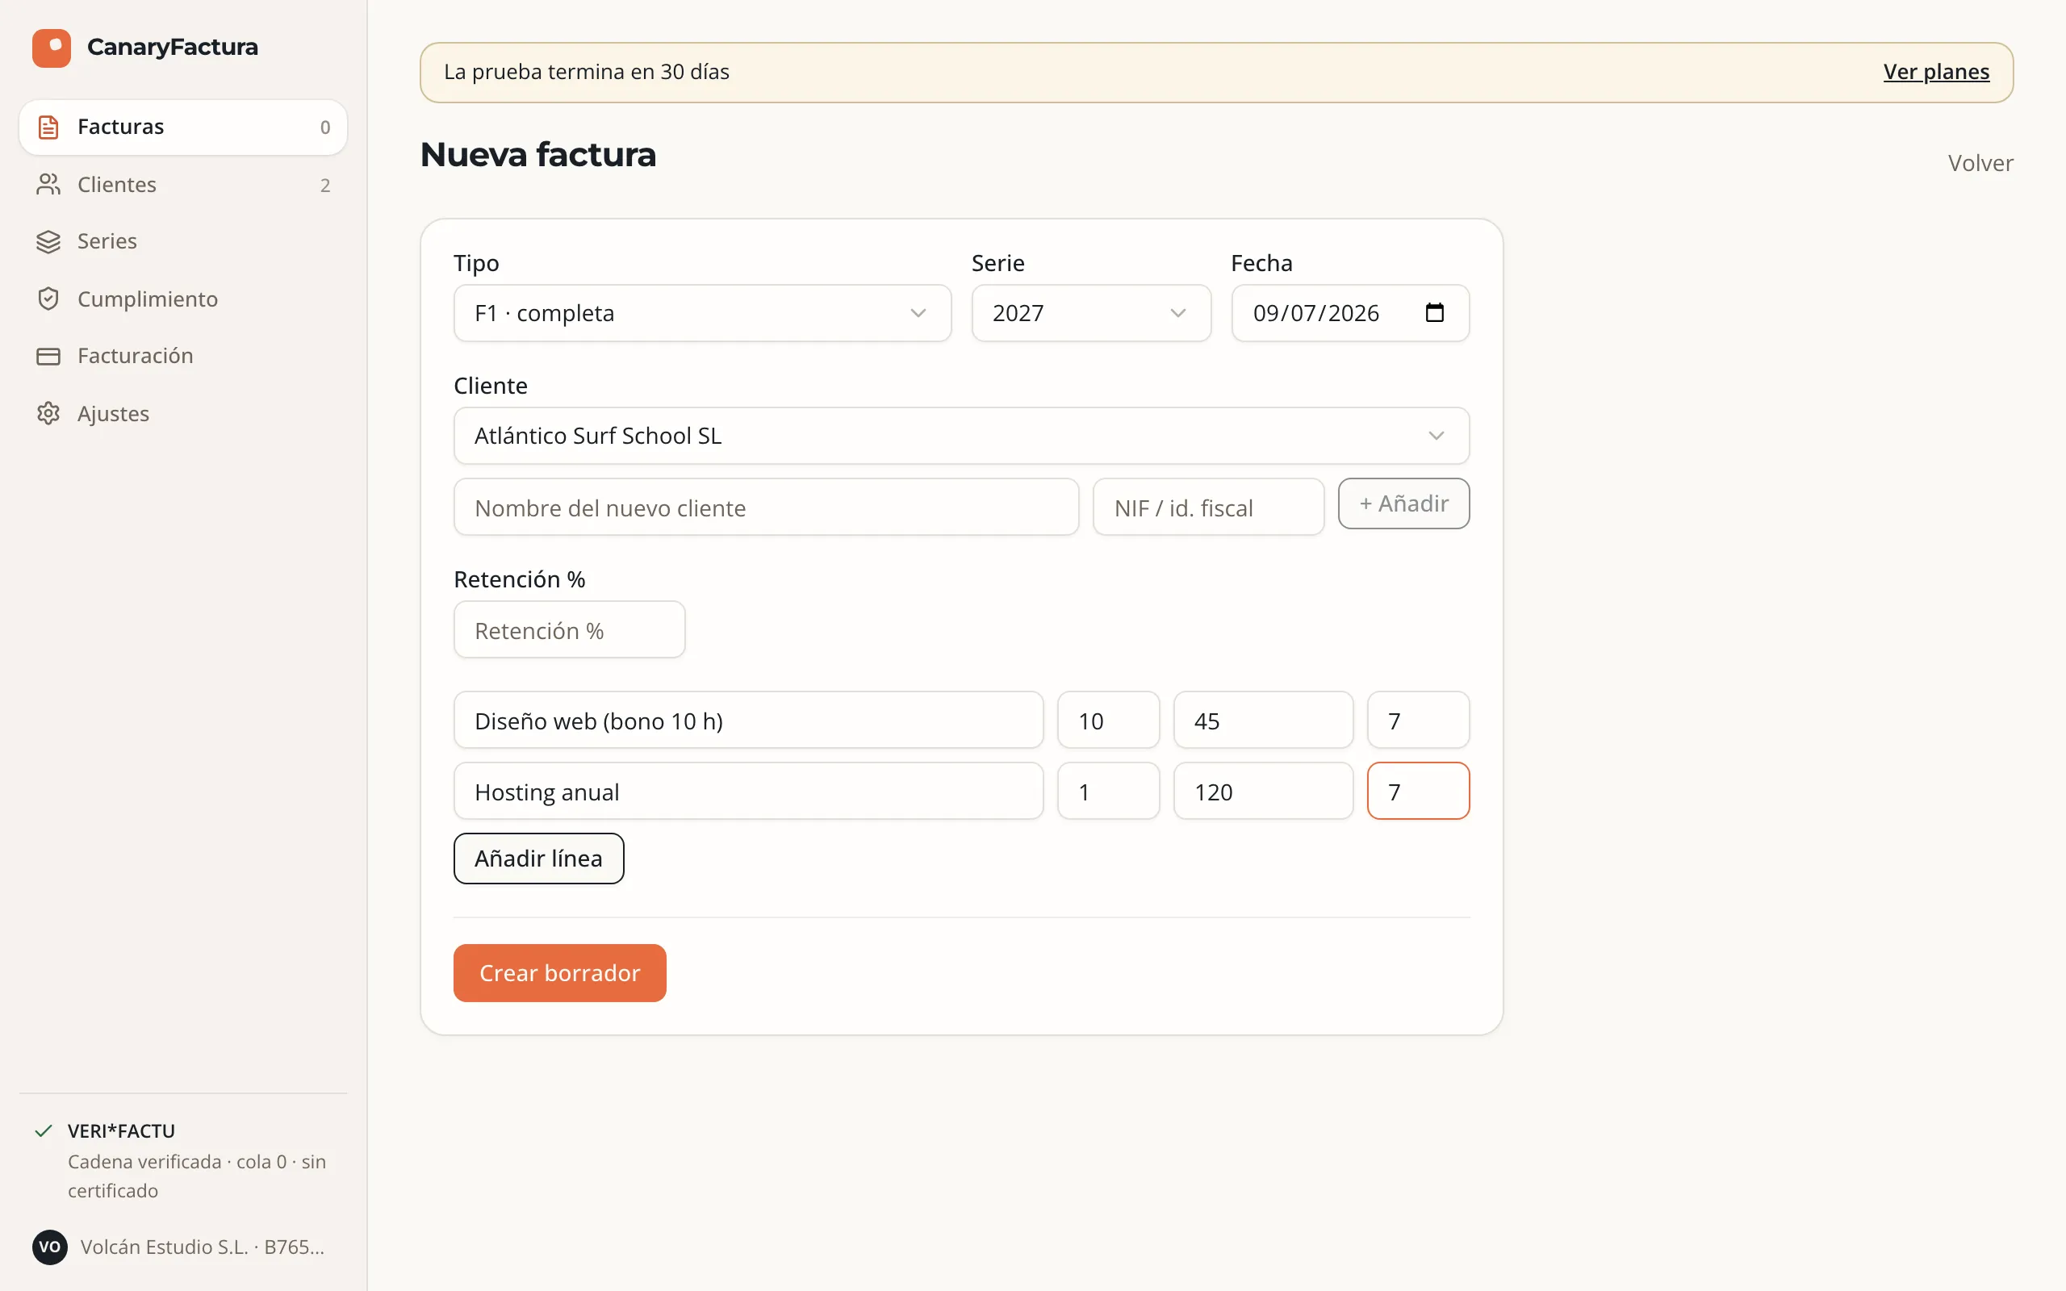Follow the Ver planes link
The width and height of the screenshot is (2066, 1291).
point(1936,72)
